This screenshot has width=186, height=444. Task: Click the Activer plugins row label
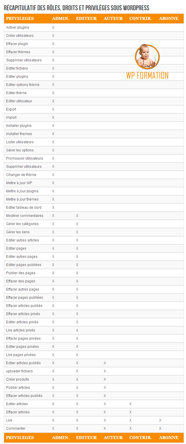[17, 27]
